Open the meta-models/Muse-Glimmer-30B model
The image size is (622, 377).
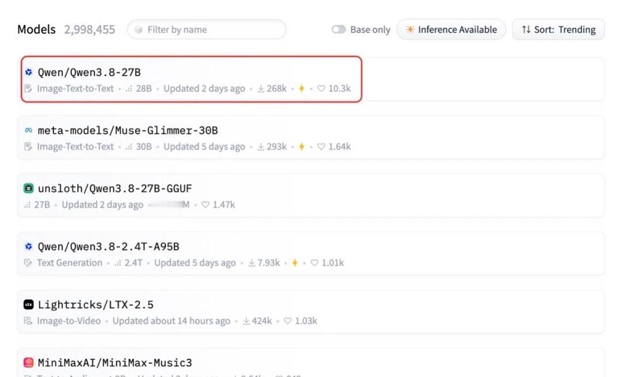(x=128, y=131)
